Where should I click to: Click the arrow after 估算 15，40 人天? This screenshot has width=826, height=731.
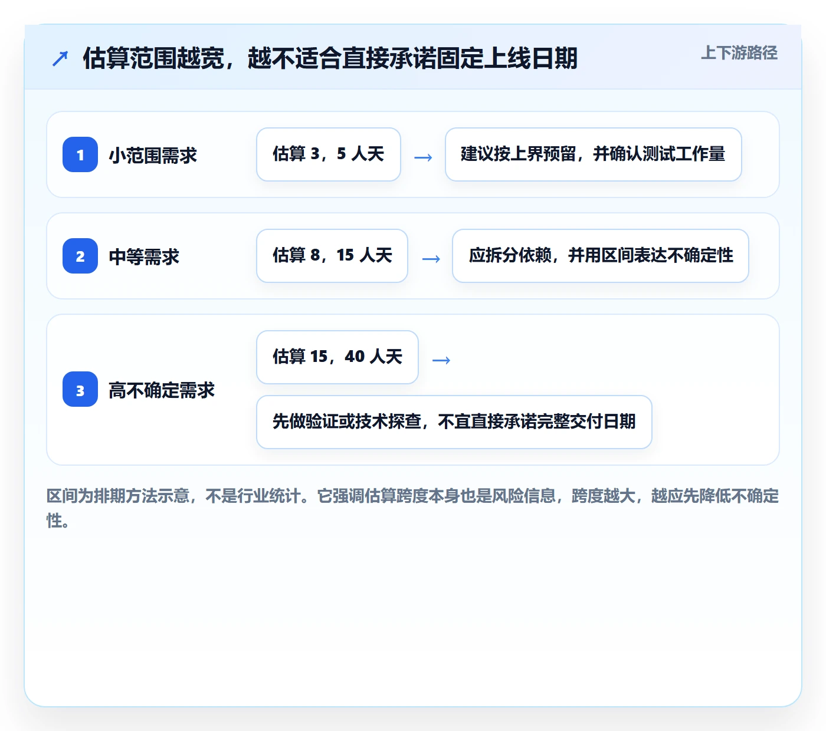441,360
